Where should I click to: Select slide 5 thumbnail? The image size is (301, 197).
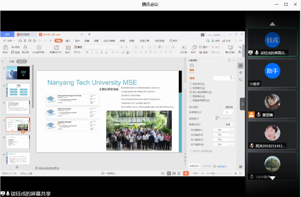click(18, 142)
